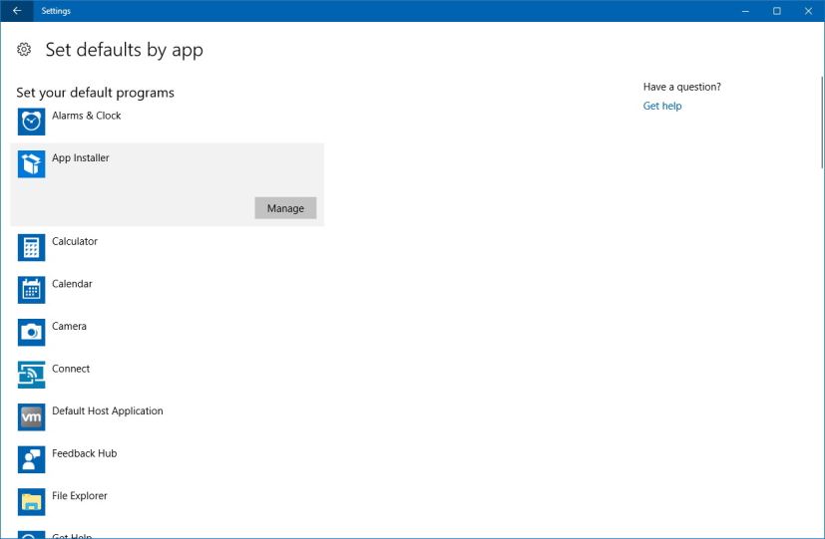The image size is (825, 539).
Task: Click the App Installer box icon
Action: tap(31, 164)
